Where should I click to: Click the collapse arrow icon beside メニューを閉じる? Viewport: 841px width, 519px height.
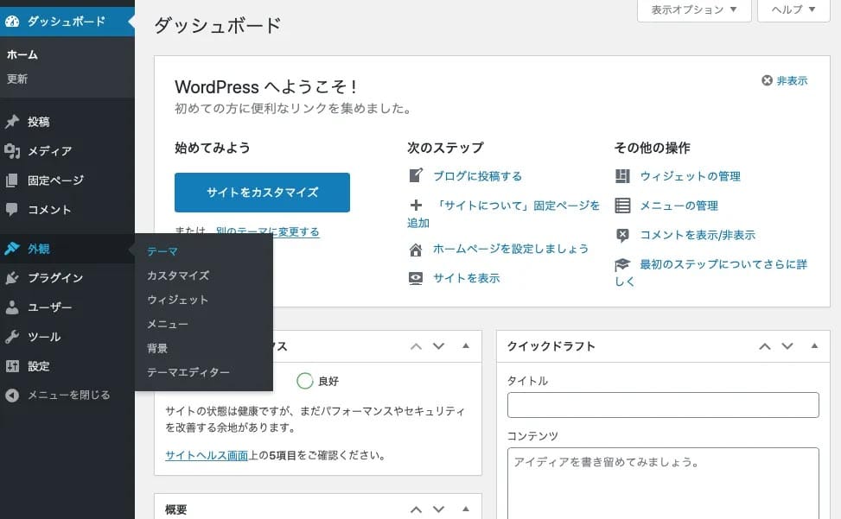12,396
